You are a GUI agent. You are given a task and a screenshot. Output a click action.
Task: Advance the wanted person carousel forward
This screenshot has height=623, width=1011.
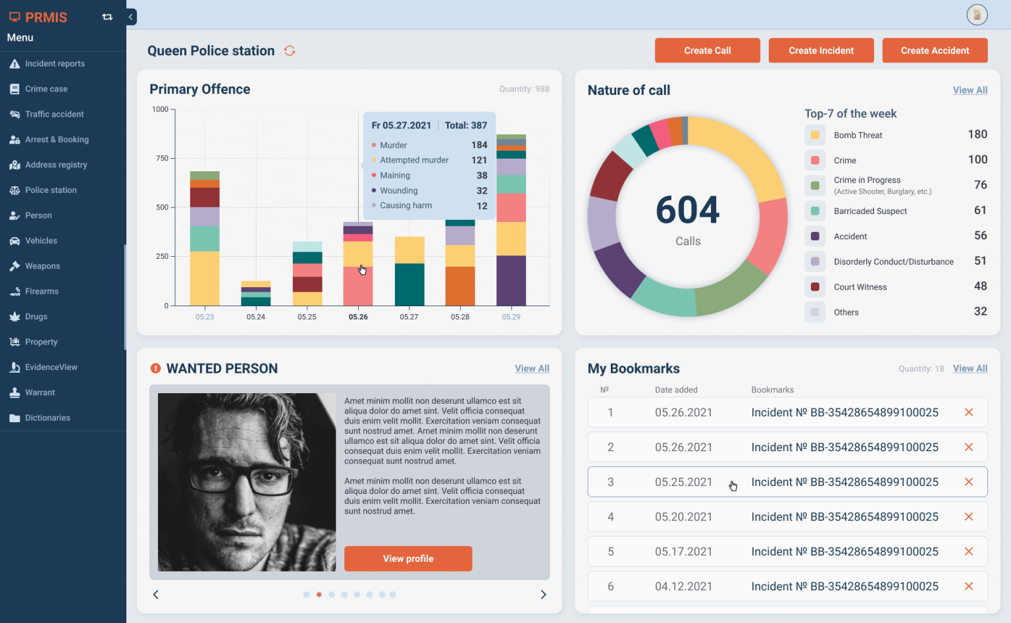(543, 594)
